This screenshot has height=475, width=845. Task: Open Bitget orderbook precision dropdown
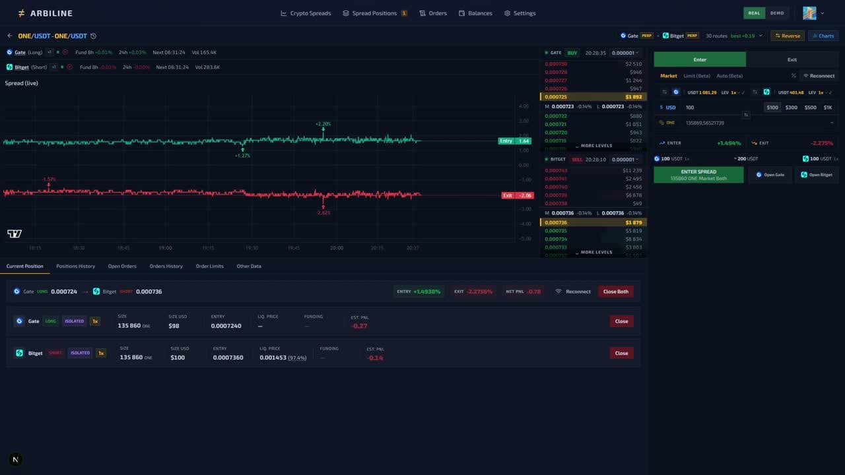click(x=625, y=160)
